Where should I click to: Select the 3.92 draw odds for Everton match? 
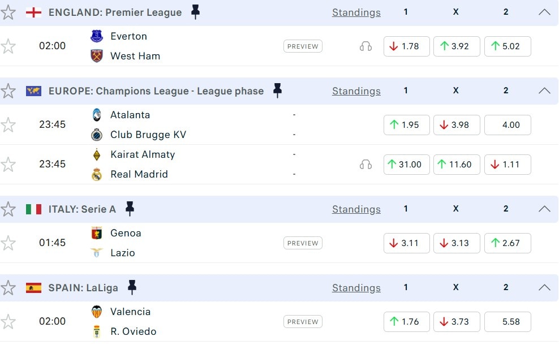457,46
